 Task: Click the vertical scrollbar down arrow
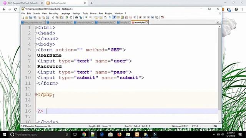[x=219, y=122]
